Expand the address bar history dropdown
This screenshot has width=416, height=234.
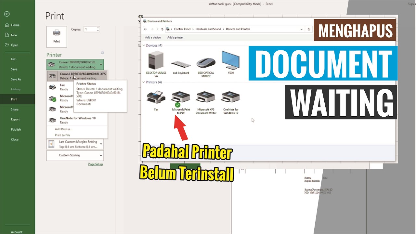301,29
